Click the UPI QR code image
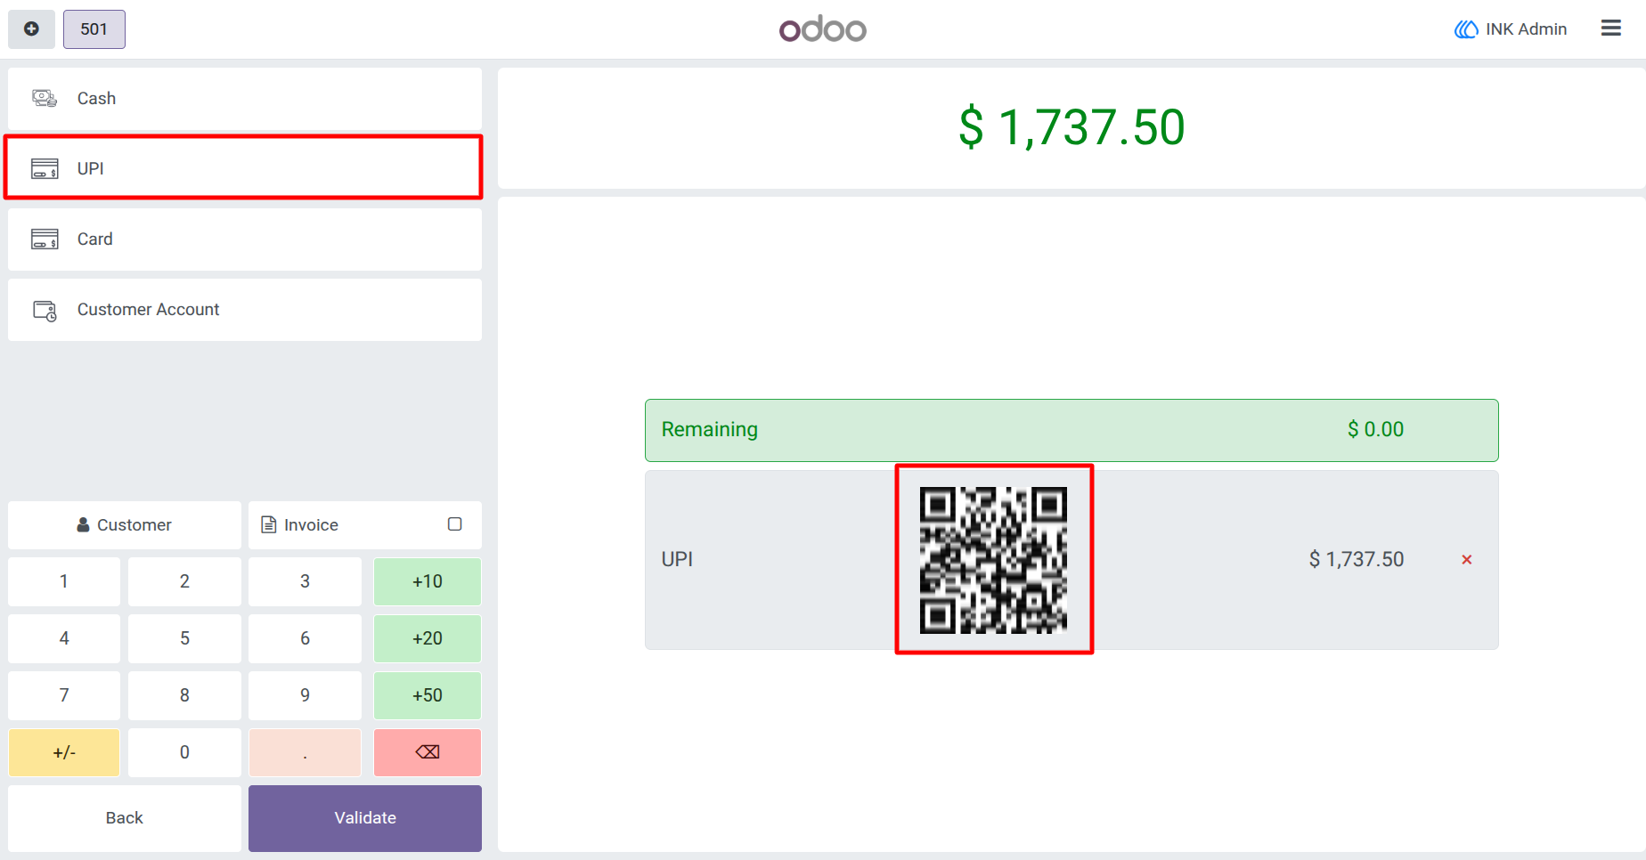Screen dimensions: 1646x860 click(x=993, y=560)
